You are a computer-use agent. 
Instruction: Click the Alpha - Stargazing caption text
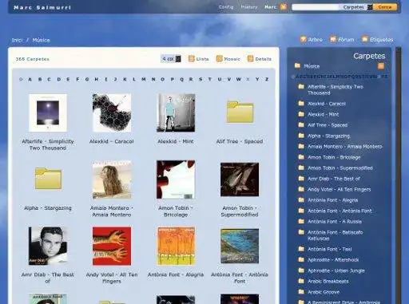[x=48, y=208]
